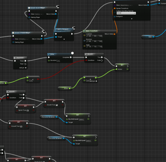This screenshot has height=162, width=166.
Task: Click True pin on the lower-left Branch node
Action: (23, 95)
